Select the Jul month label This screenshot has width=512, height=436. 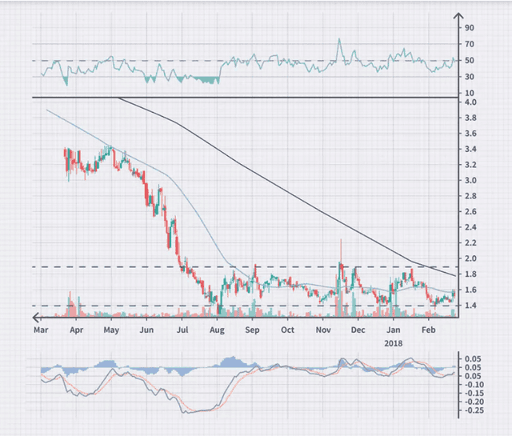coord(182,330)
